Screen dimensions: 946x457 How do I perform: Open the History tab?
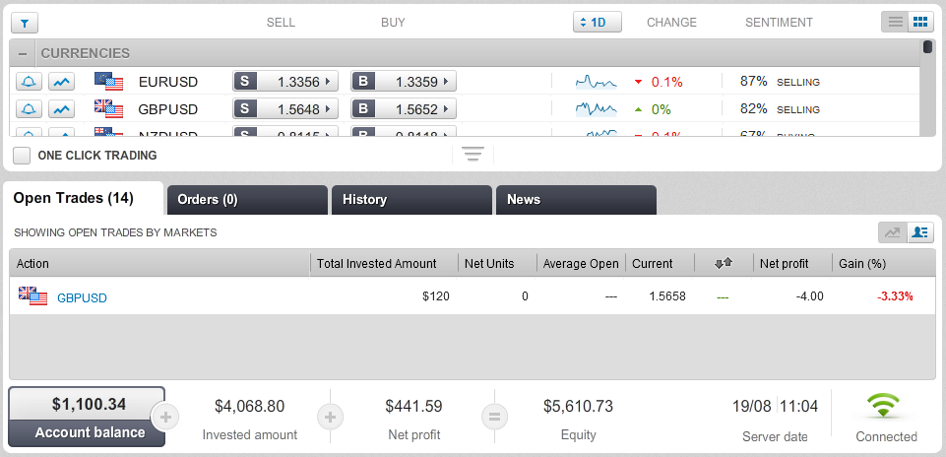pyautogui.click(x=412, y=200)
